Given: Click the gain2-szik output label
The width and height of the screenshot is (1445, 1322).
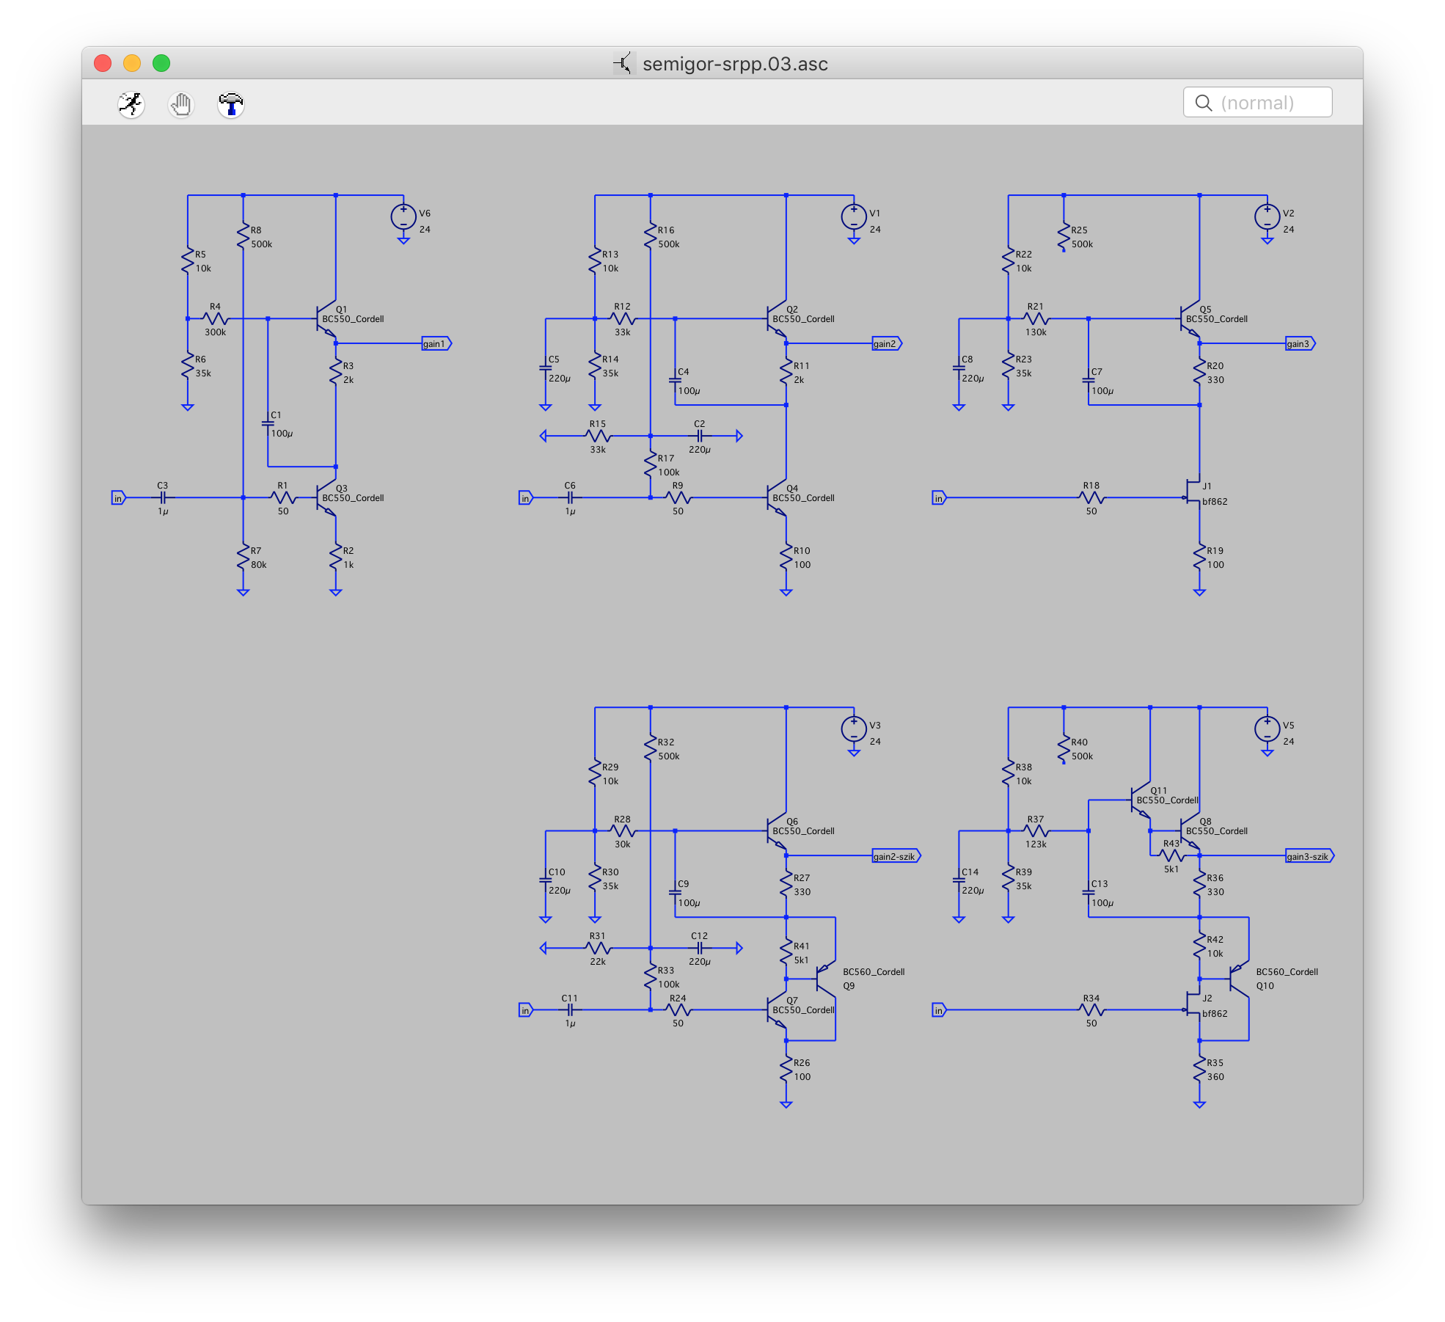Looking at the screenshot, I should 896,856.
